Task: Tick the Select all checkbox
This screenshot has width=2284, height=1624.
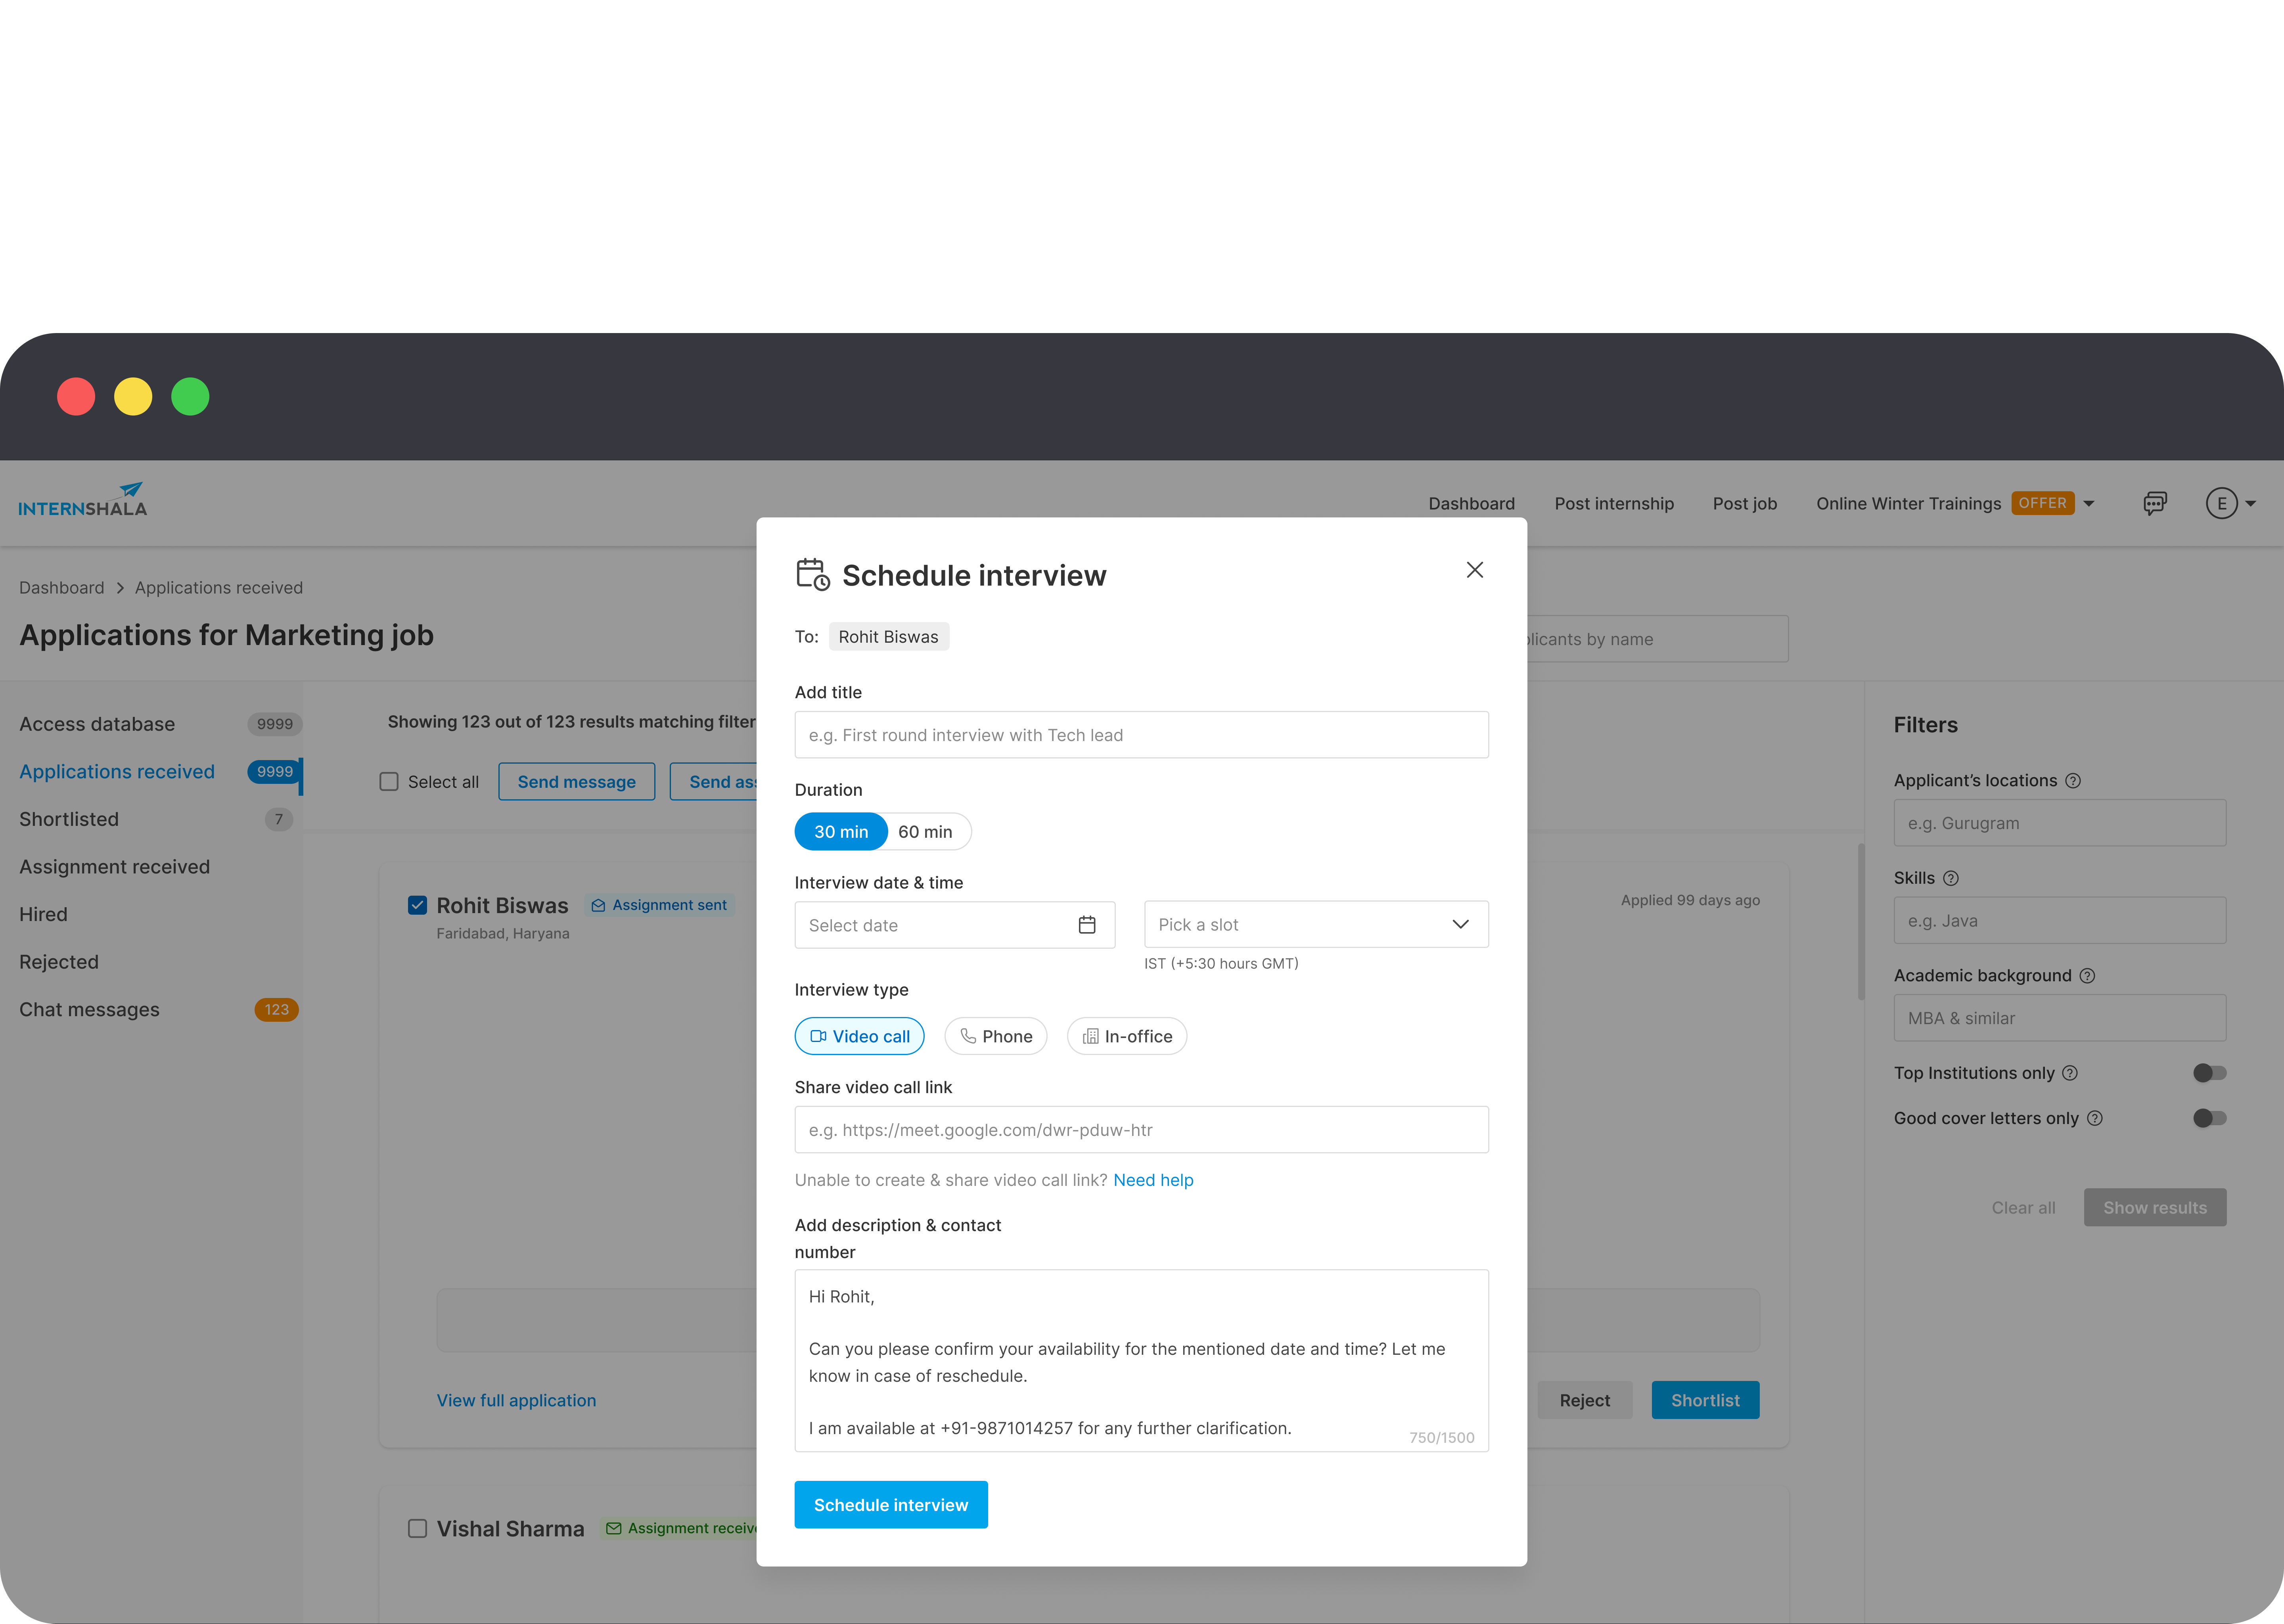Action: pyautogui.click(x=389, y=782)
